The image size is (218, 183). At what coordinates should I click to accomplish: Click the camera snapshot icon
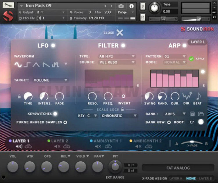(x=121, y=6)
